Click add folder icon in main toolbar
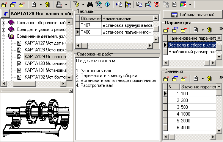The image size is (223, 142). pyautogui.click(x=5, y=5)
